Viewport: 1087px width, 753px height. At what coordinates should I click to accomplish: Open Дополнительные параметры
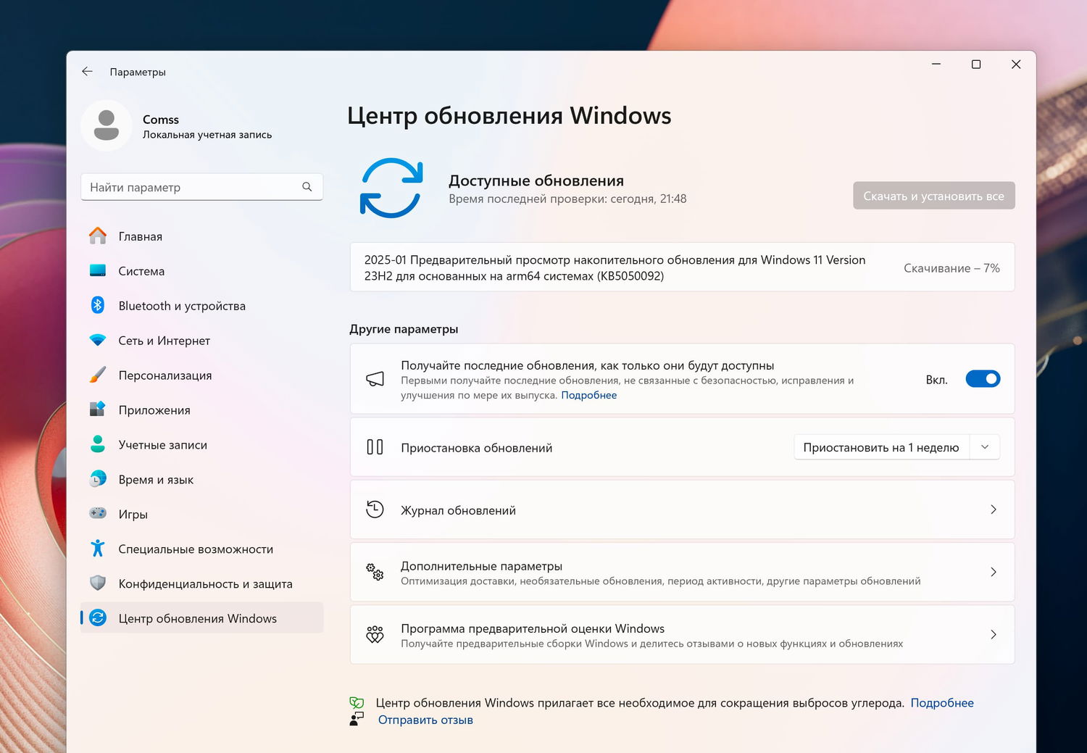pyautogui.click(x=682, y=572)
